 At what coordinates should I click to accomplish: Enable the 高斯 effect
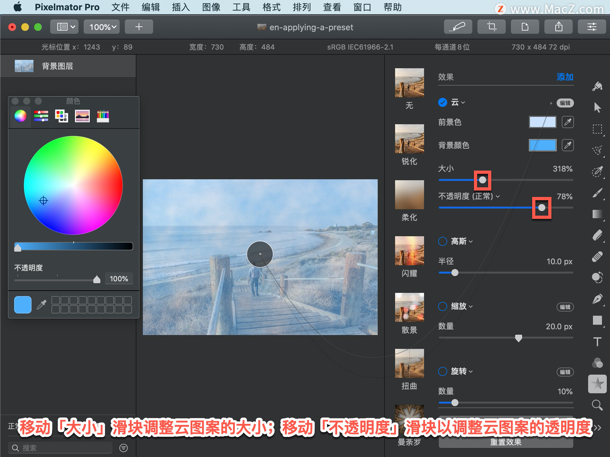pos(443,241)
